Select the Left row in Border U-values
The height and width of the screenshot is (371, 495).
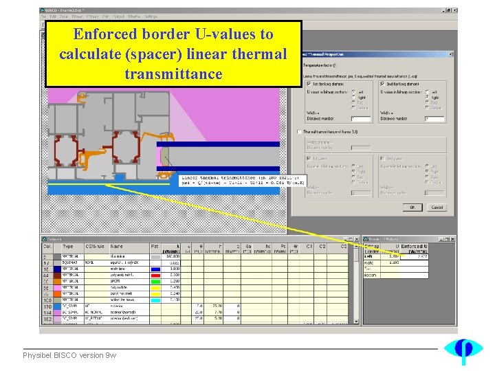click(372, 257)
